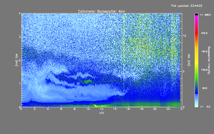Click the '22:' hour tick label
The height and width of the screenshot is (134, 214).
tap(169, 109)
